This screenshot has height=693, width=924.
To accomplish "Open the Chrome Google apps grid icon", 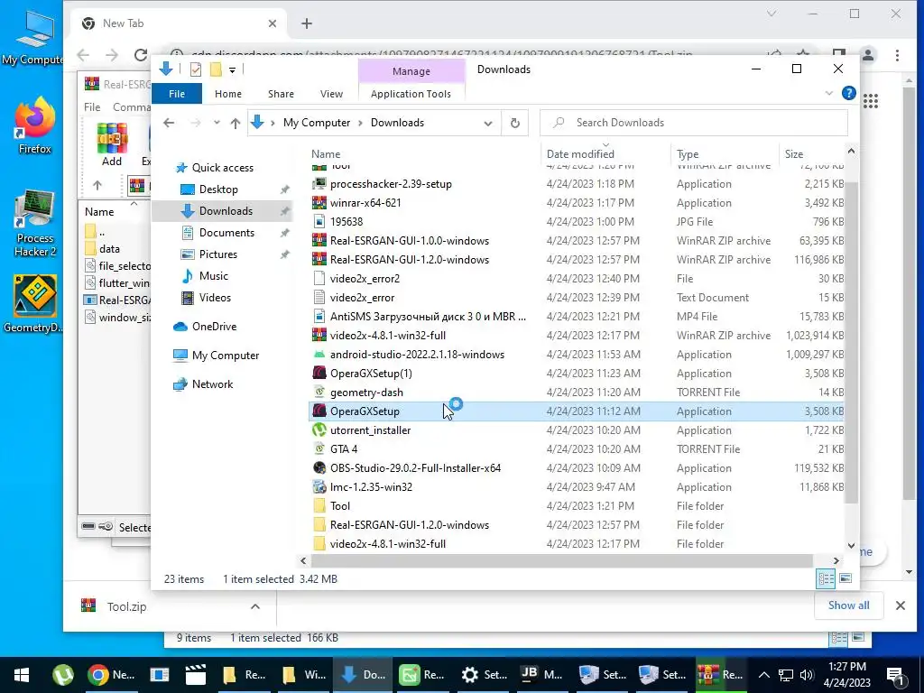I will 871,101.
